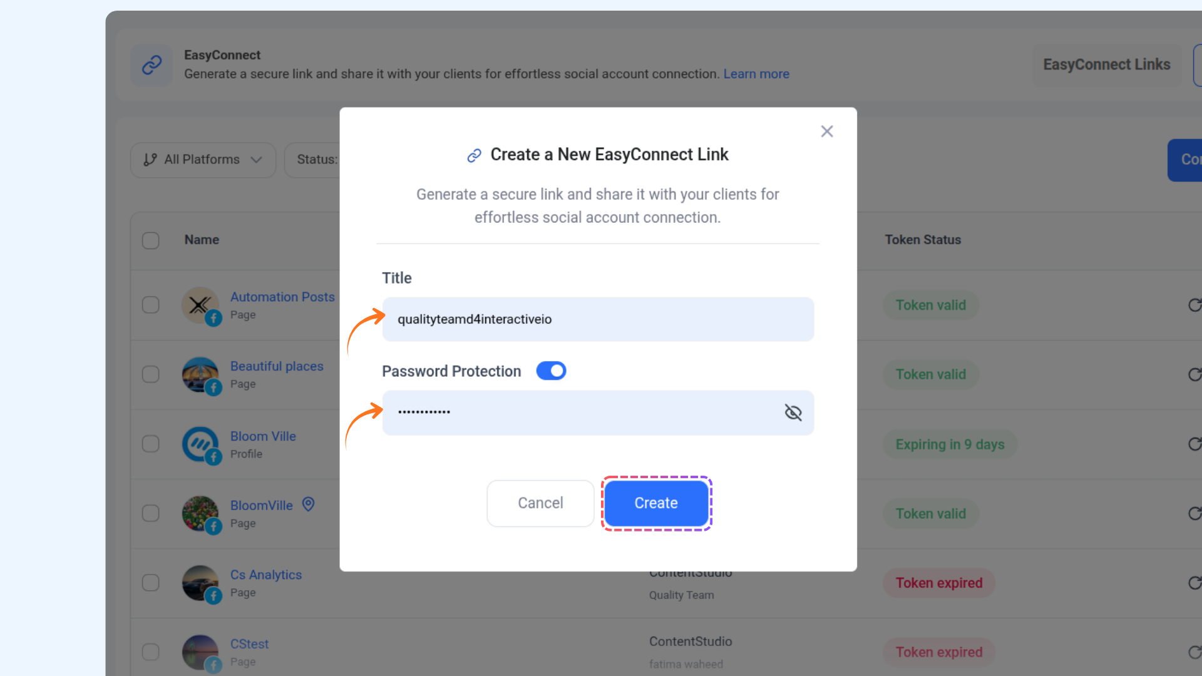The width and height of the screenshot is (1202, 676).
Task: Click Bloom Ville profile avatar icon
Action: [200, 444]
